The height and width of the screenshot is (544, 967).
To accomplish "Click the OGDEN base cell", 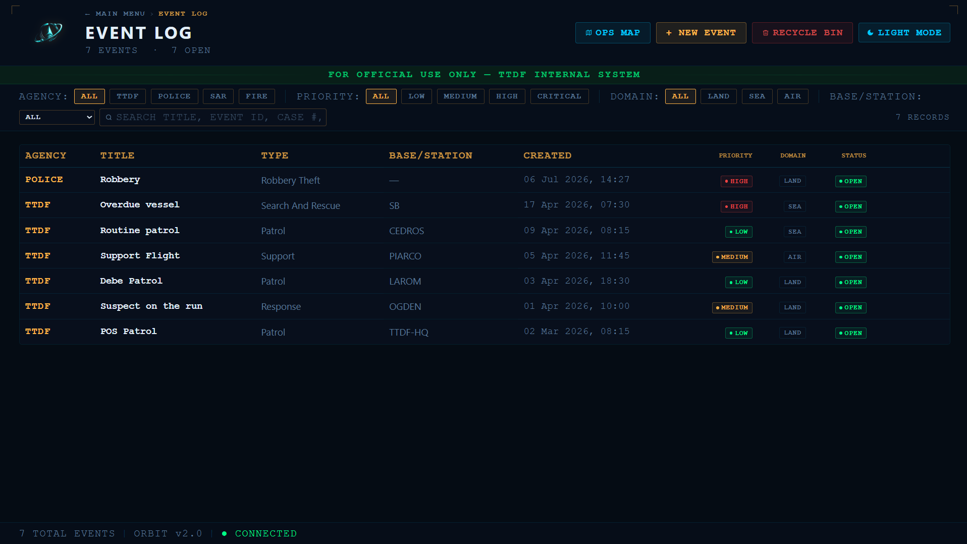I will click(x=405, y=307).
